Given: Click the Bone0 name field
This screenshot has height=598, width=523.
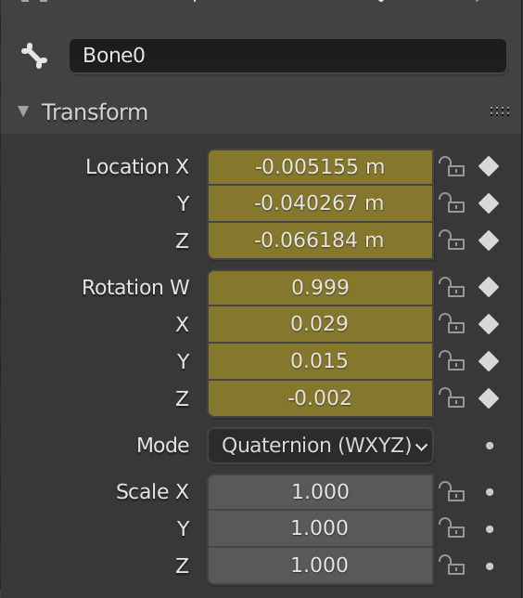Looking at the screenshot, I should 288,56.
